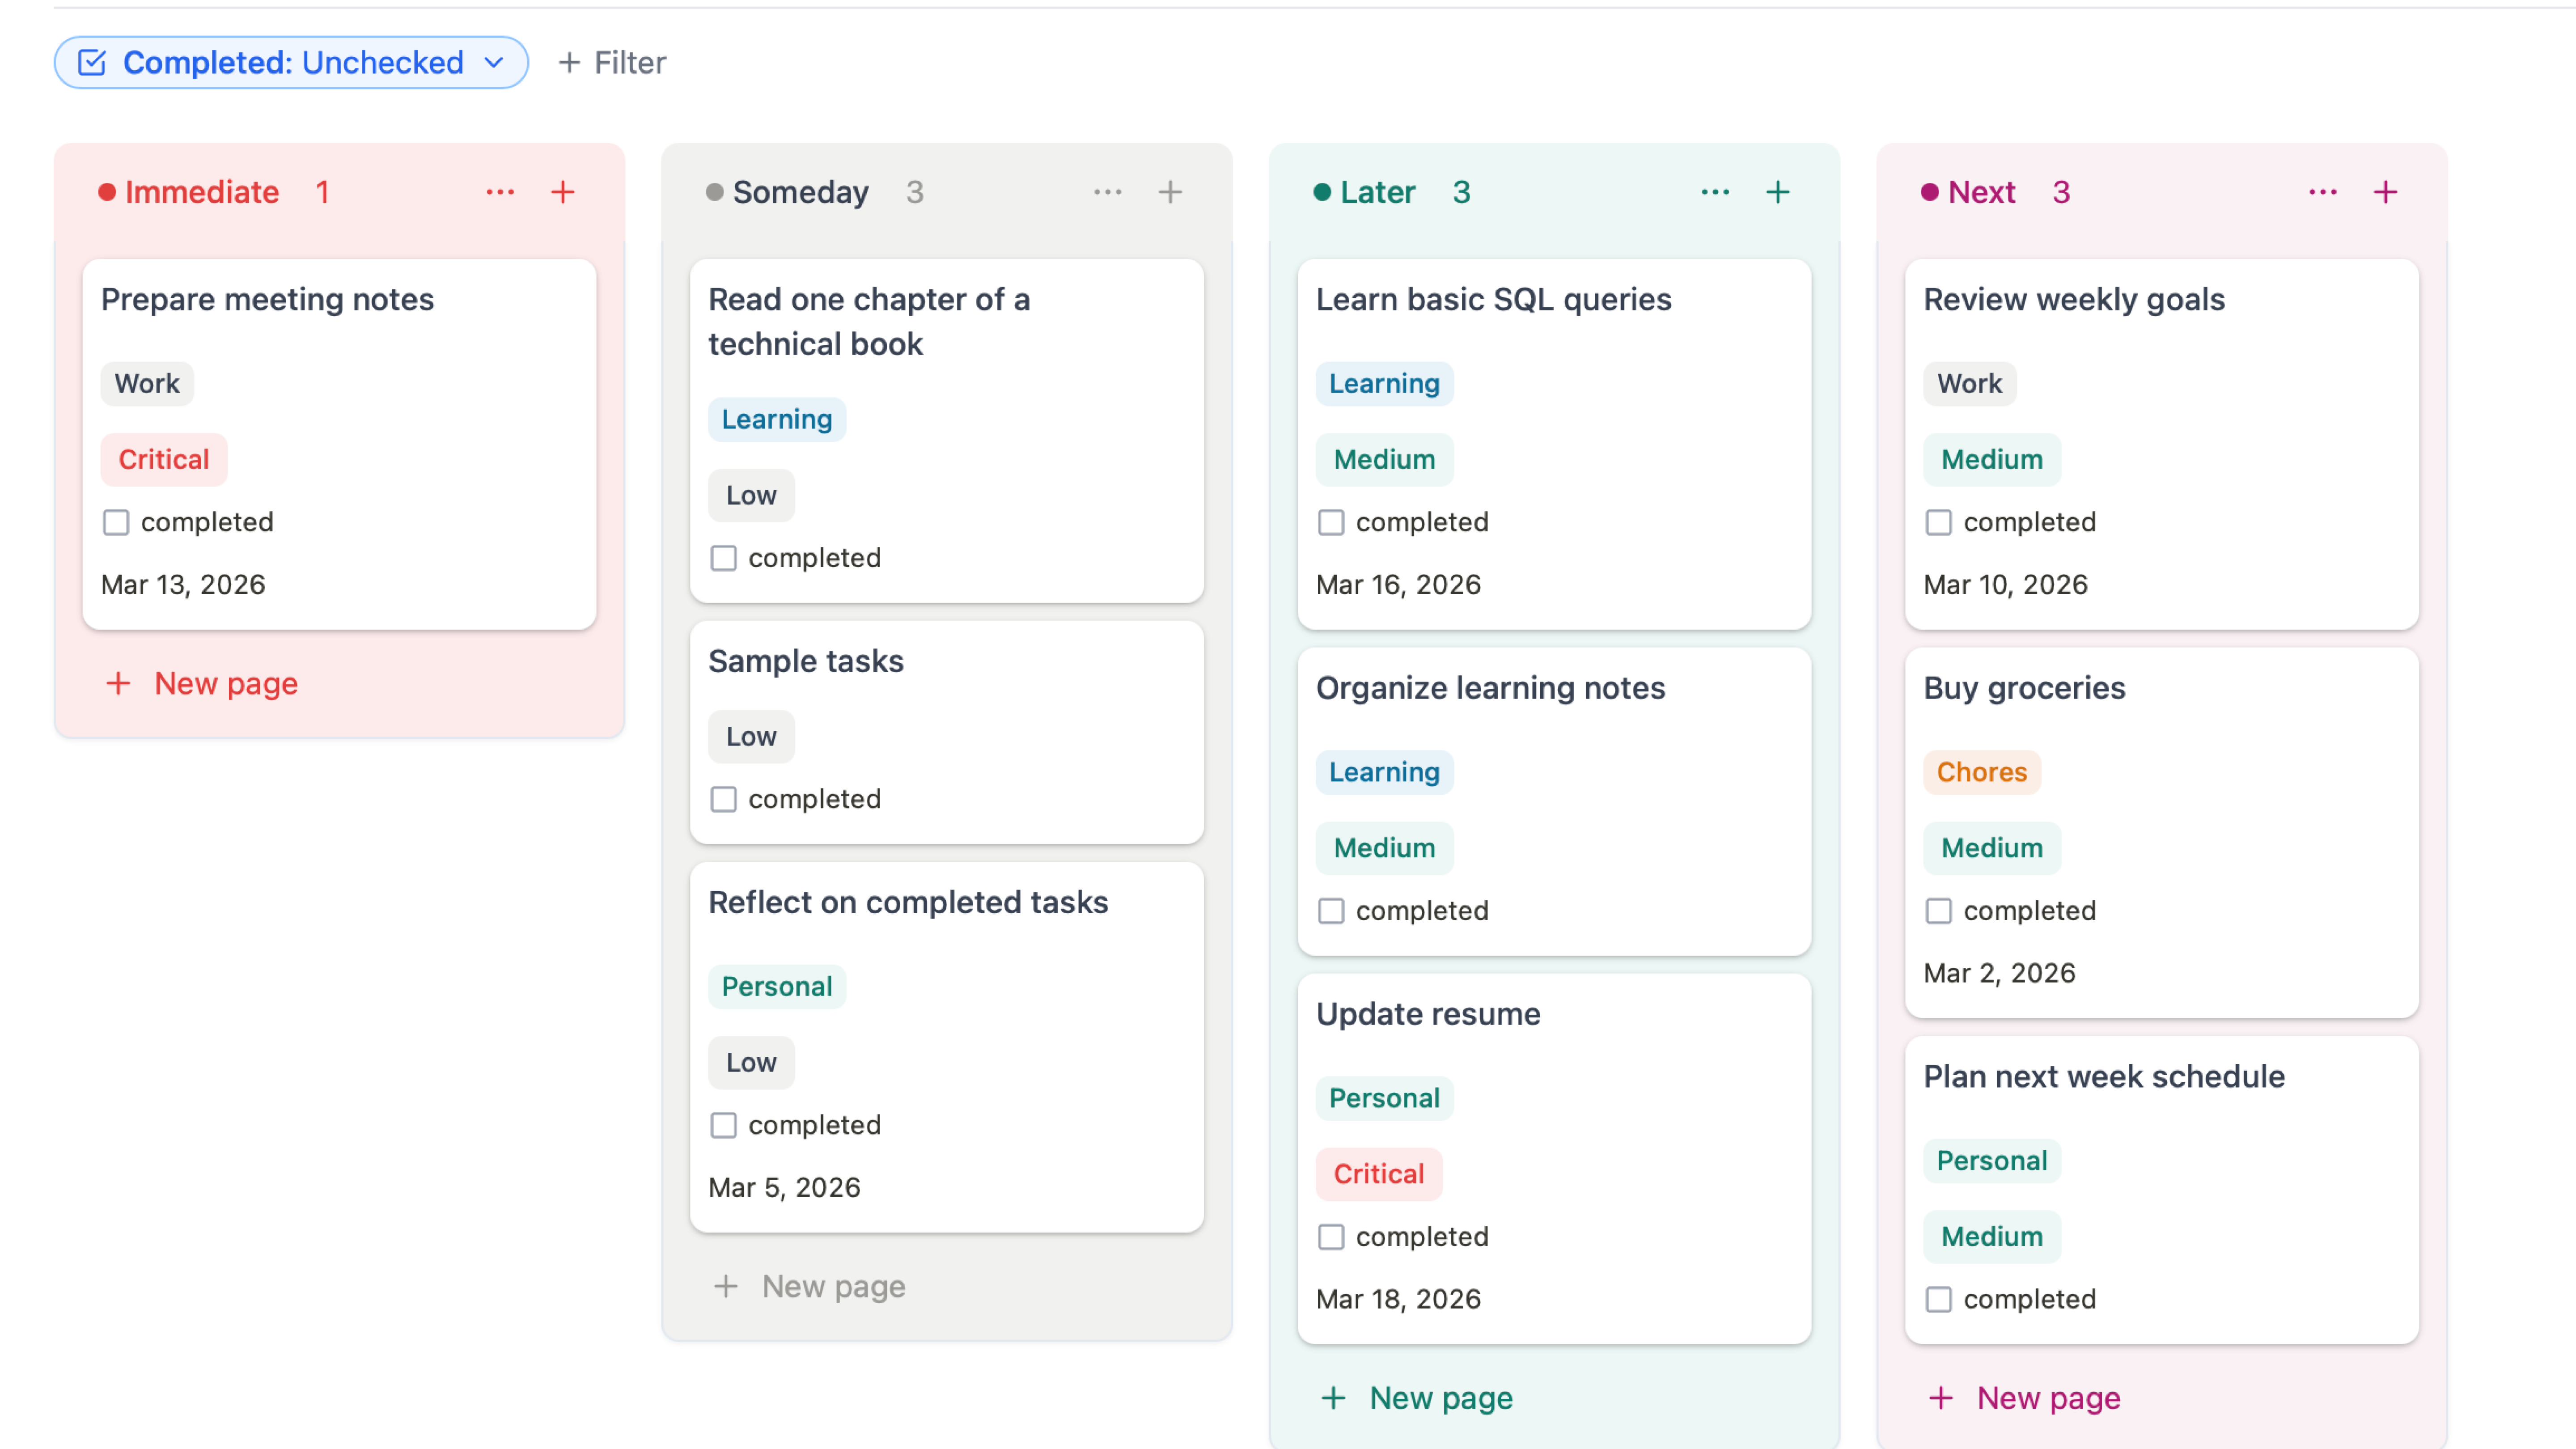
Task: Open the Immediate column options menu
Action: coord(500,192)
